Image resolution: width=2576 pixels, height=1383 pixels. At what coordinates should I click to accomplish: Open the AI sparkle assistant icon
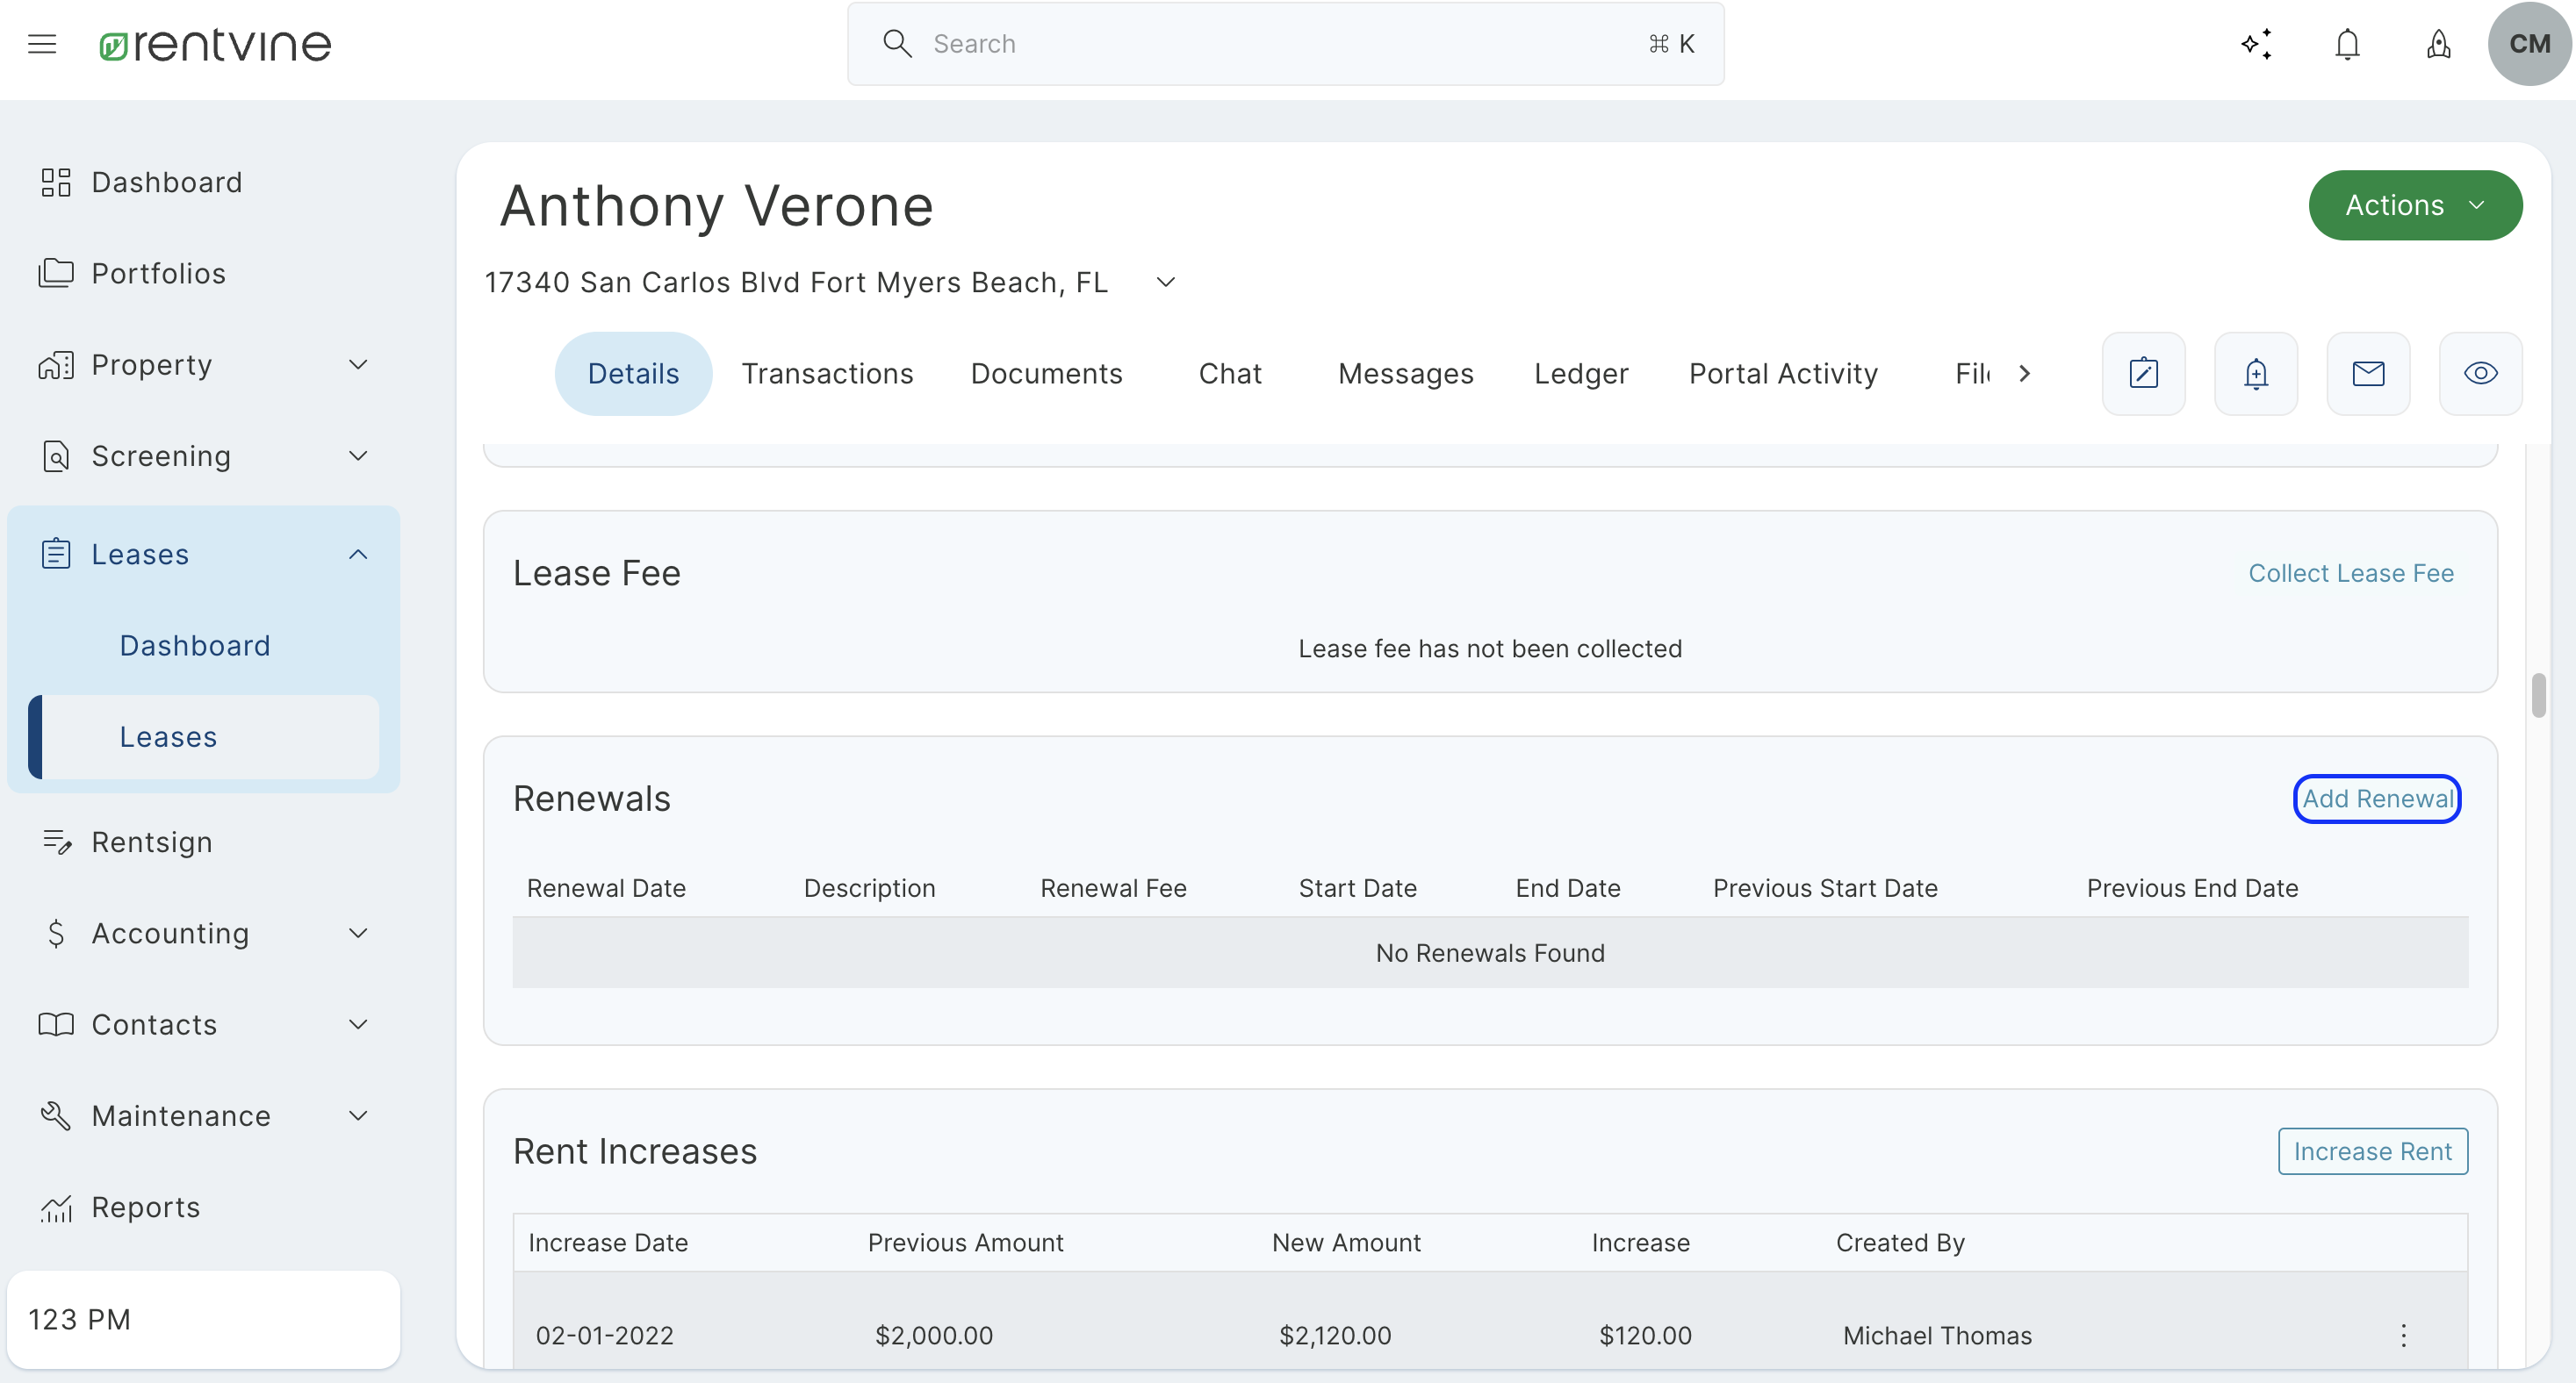(2256, 44)
